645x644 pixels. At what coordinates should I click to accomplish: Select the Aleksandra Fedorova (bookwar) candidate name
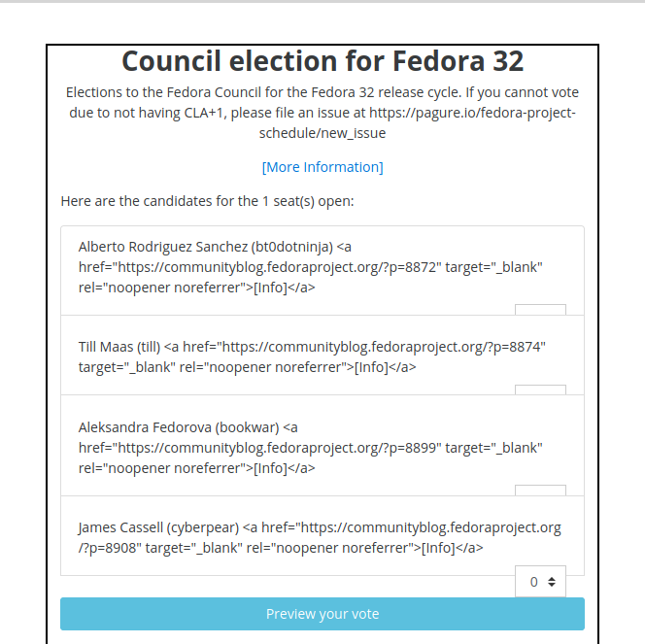coord(179,427)
